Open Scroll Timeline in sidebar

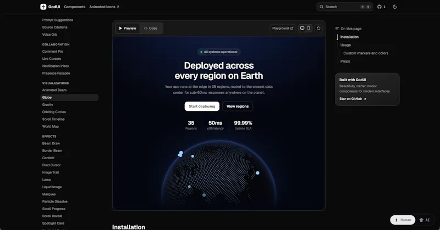click(x=53, y=119)
